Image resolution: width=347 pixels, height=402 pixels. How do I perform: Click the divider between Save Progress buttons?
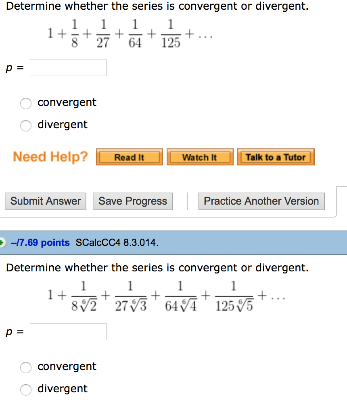188,201
